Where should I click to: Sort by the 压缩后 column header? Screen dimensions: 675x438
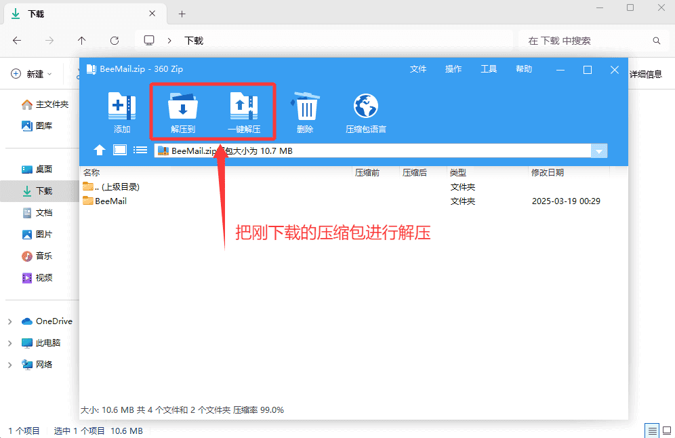pos(415,173)
